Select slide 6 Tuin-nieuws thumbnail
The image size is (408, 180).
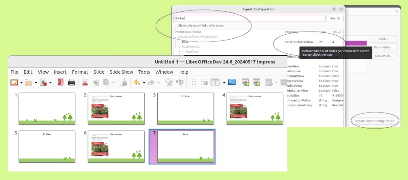[116, 147]
